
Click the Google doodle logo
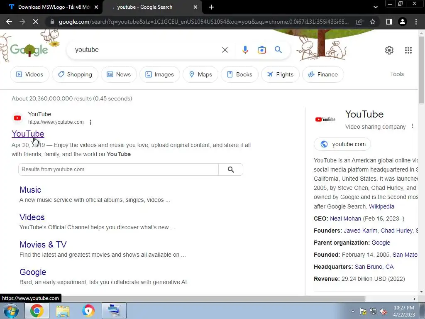[29, 50]
